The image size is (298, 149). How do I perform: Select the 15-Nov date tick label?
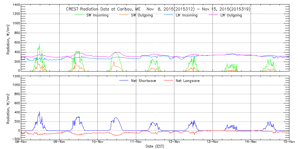tap(289, 142)
